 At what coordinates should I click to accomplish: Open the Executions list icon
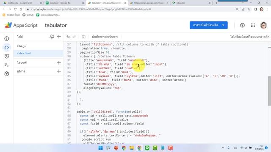tap(7, 65)
